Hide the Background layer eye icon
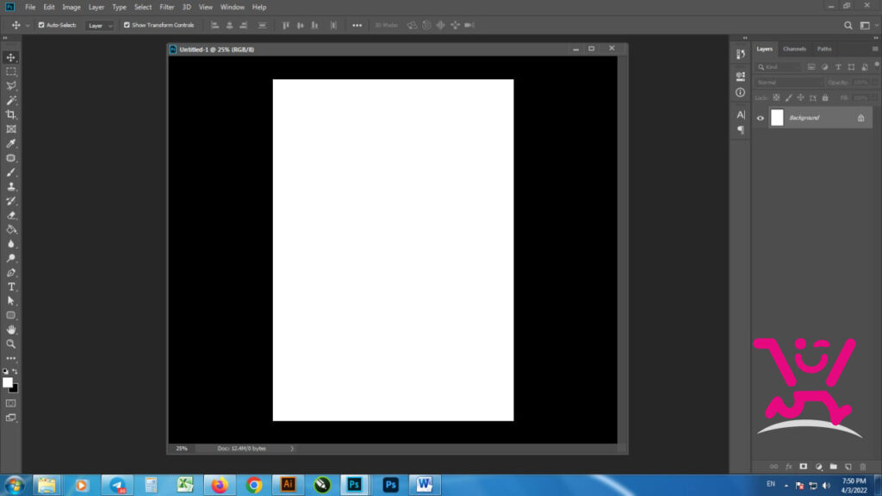The width and height of the screenshot is (882, 496). pyautogui.click(x=761, y=118)
